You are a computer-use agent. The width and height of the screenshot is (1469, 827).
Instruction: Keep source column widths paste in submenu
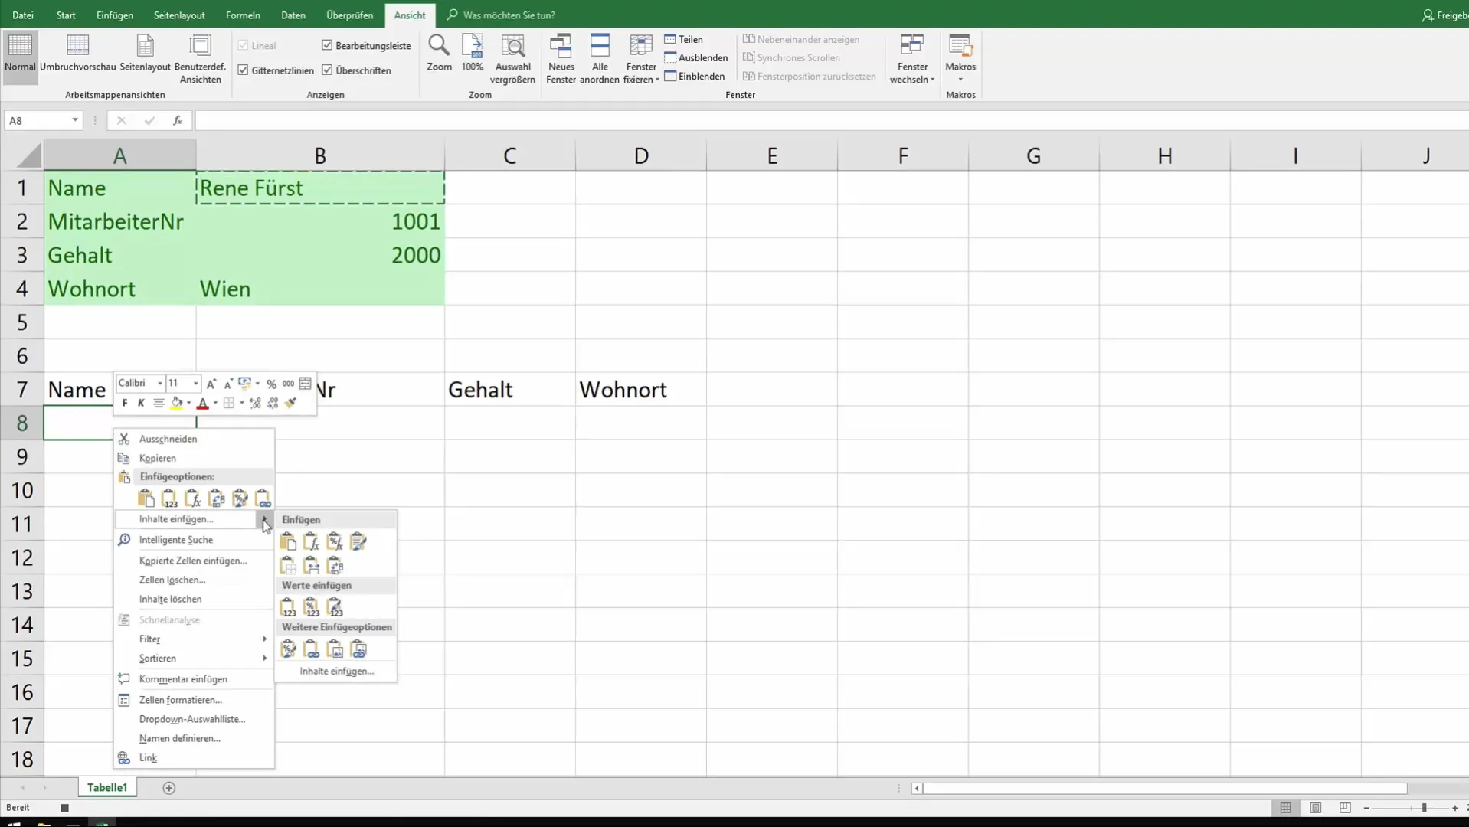[x=311, y=566]
